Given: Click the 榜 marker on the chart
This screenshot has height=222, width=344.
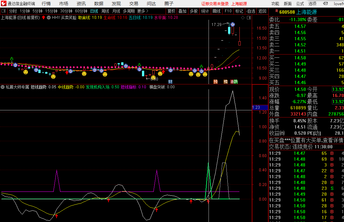Looking at the screenshot, I should 225,82.
